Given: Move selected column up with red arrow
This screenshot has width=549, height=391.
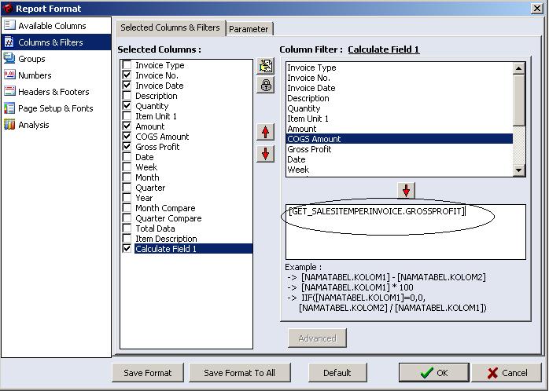Looking at the screenshot, I should [266, 132].
